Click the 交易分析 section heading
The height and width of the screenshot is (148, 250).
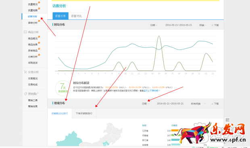point(33,72)
